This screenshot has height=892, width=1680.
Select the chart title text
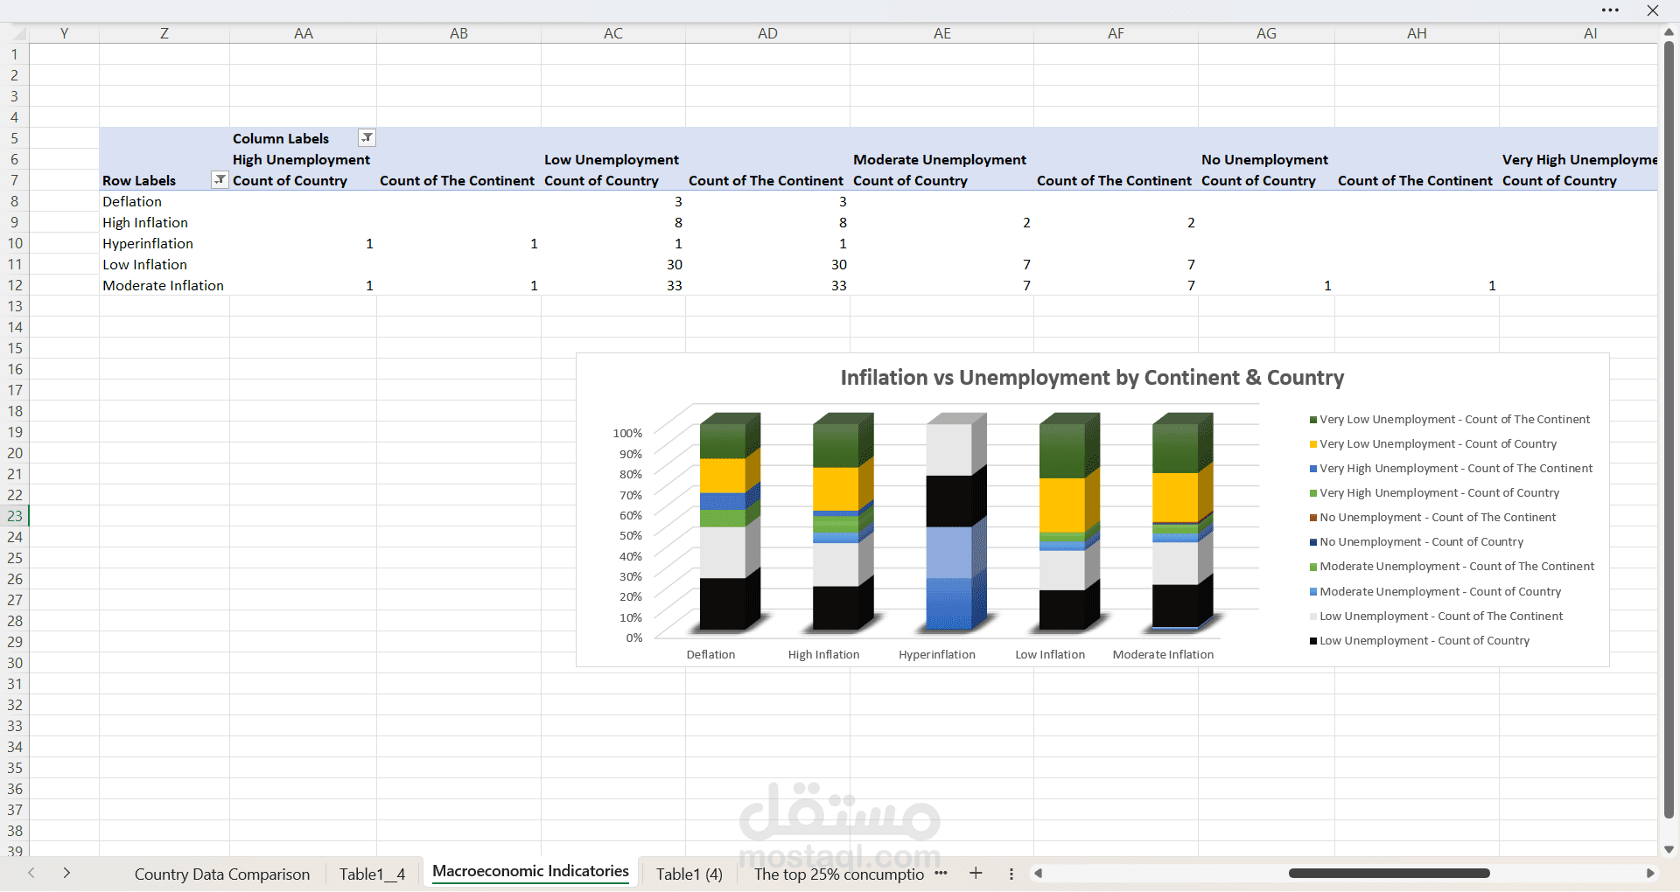click(1091, 378)
